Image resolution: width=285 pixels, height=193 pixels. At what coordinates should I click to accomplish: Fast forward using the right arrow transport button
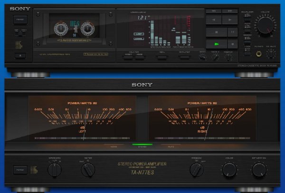coord(230,19)
